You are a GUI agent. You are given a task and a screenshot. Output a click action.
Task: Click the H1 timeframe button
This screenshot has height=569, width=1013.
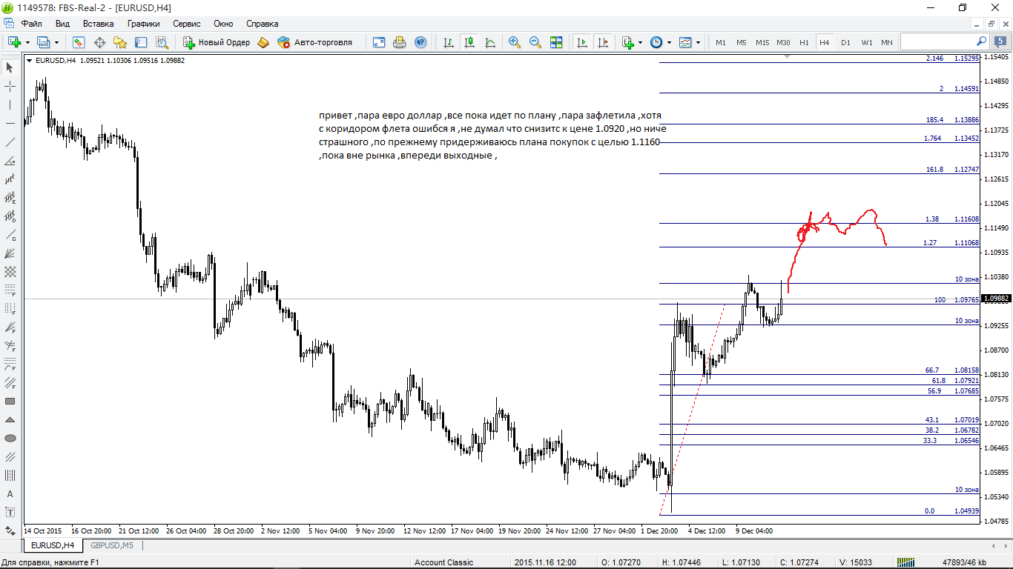pos(804,42)
